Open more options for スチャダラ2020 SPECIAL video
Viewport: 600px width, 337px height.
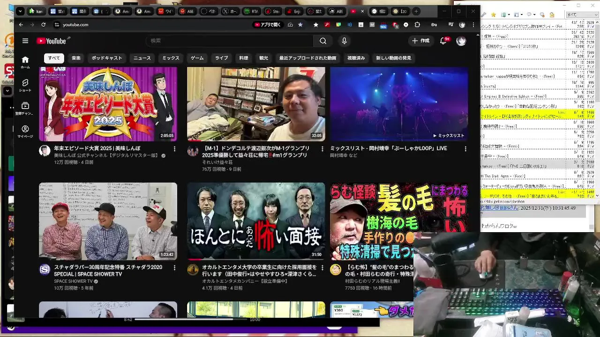click(174, 268)
